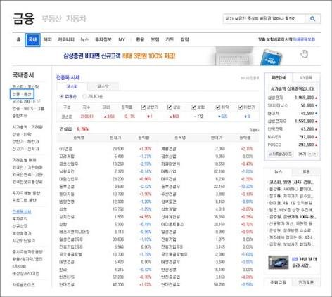Select the 홈 navigation tab
332x297 pixels.
[18, 39]
